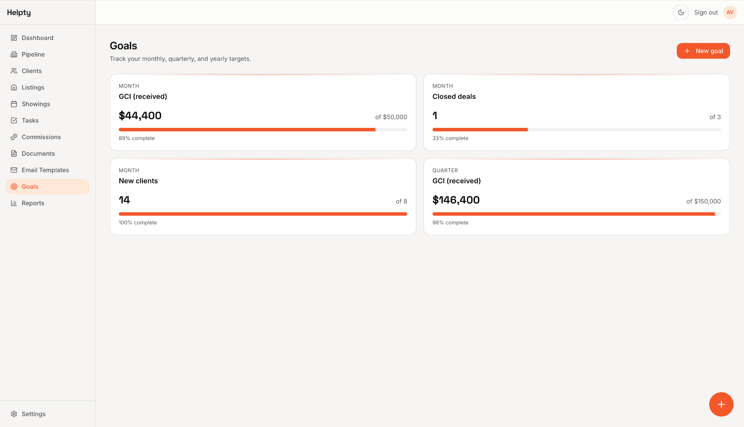Click the Email Templates envelope icon
This screenshot has width=744, height=427.
pos(14,170)
